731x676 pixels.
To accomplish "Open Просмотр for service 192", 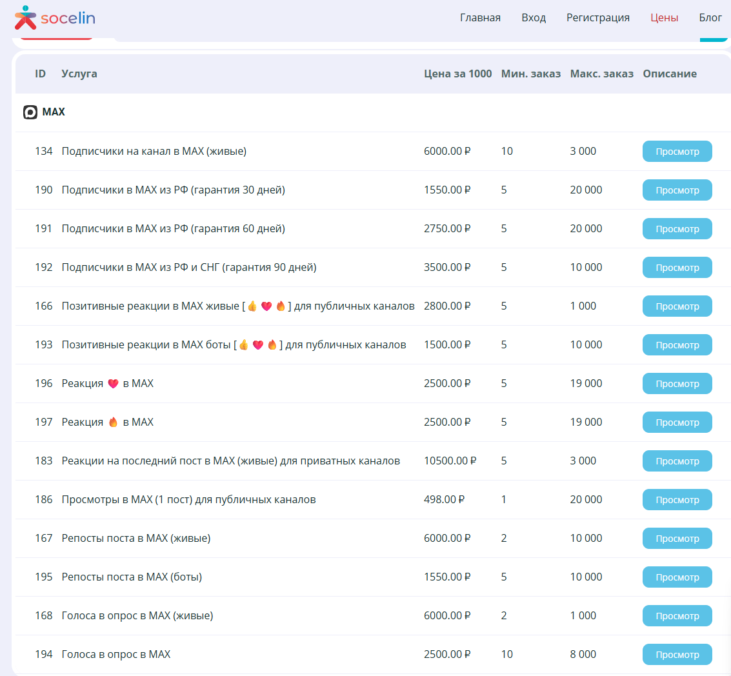I will point(677,268).
